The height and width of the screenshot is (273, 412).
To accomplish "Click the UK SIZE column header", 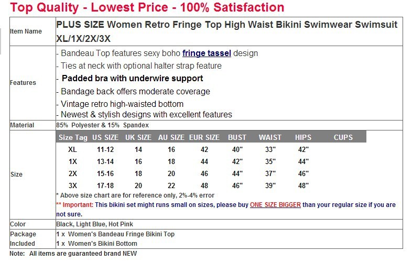I will 138,137.
